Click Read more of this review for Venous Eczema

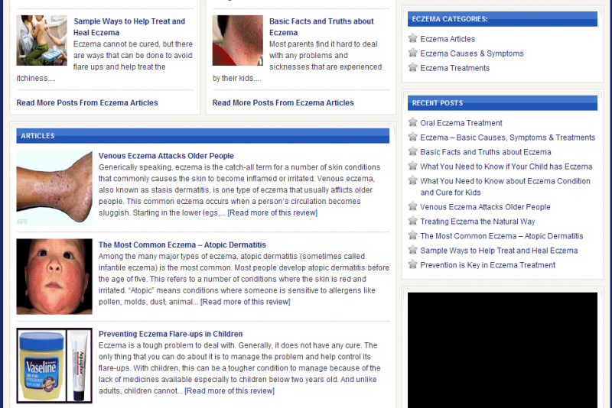coord(272,212)
